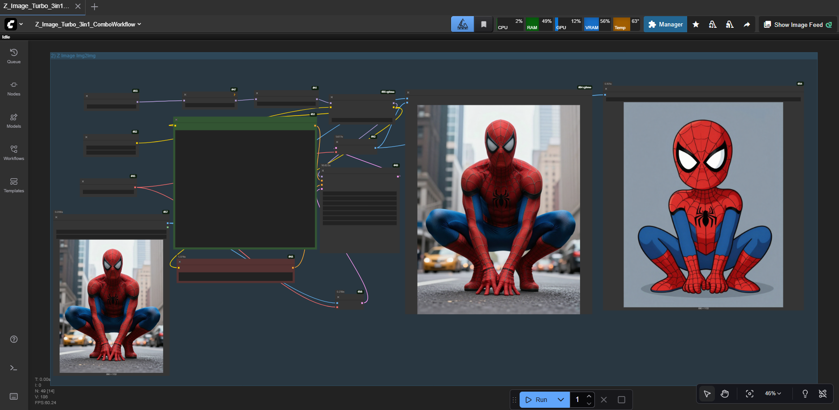Screen dimensions: 839x410
Task: Open the 46% zoom level dropdown
Action: coord(773,393)
